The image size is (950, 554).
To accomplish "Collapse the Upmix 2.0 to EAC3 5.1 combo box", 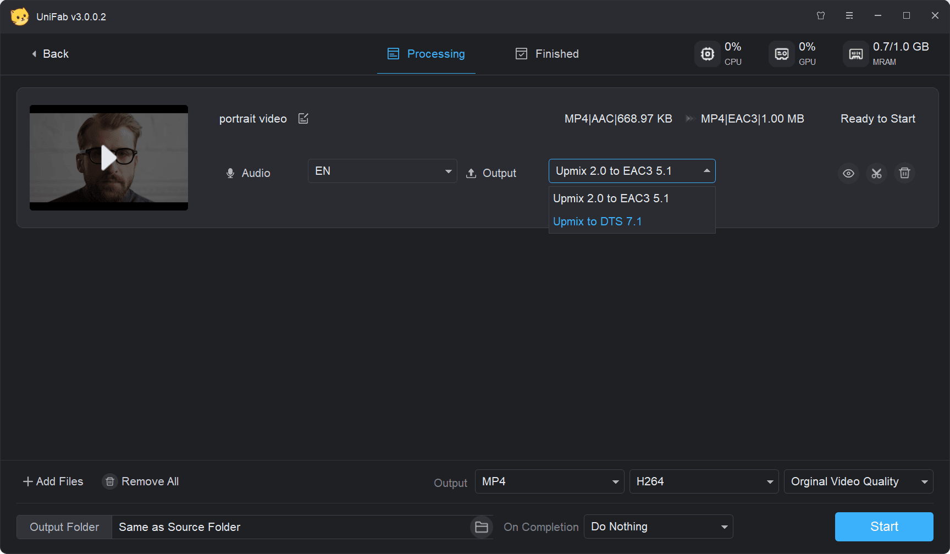I will (632, 171).
